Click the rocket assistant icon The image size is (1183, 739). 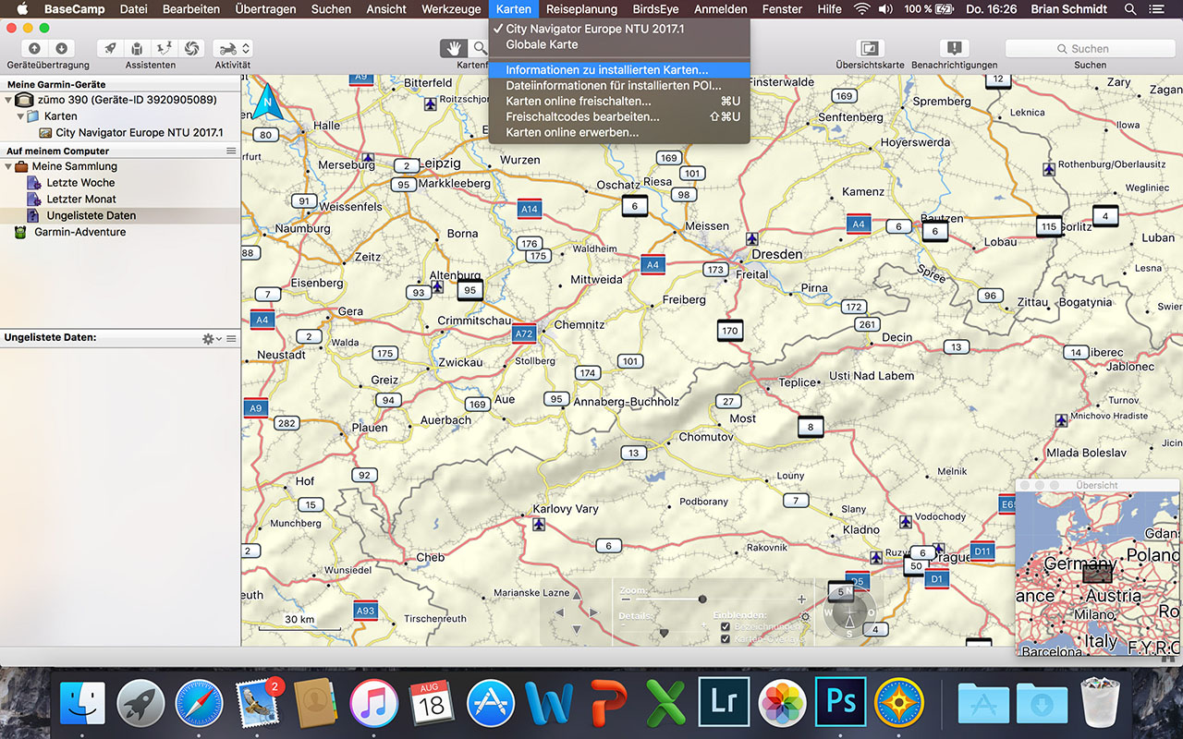[x=110, y=48]
